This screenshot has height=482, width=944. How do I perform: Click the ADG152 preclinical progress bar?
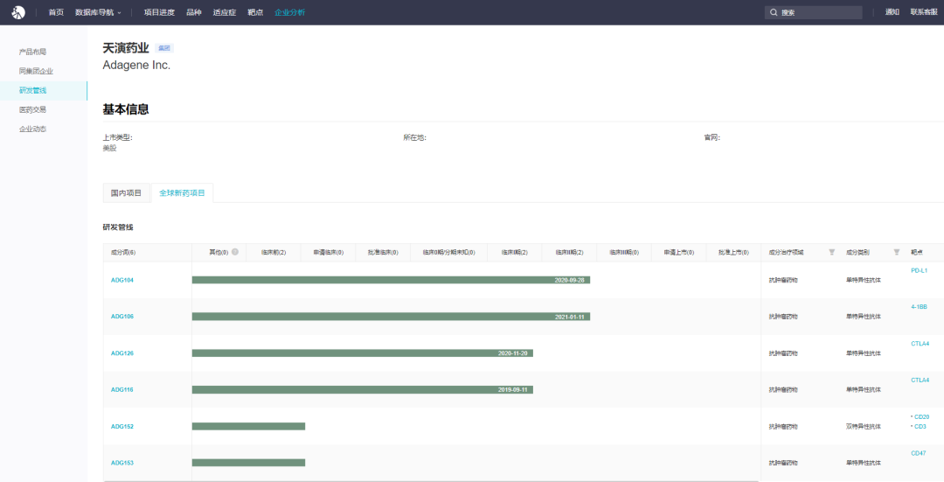(248, 427)
